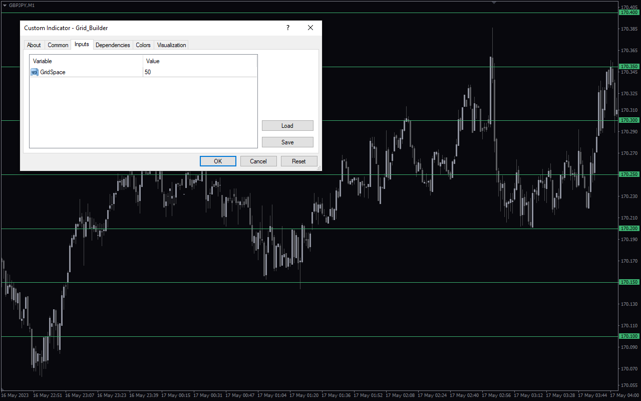Image resolution: width=641 pixels, height=401 pixels.
Task: Open the GBPJPY,M1 chart menu arrow
Action: [x=5, y=5]
